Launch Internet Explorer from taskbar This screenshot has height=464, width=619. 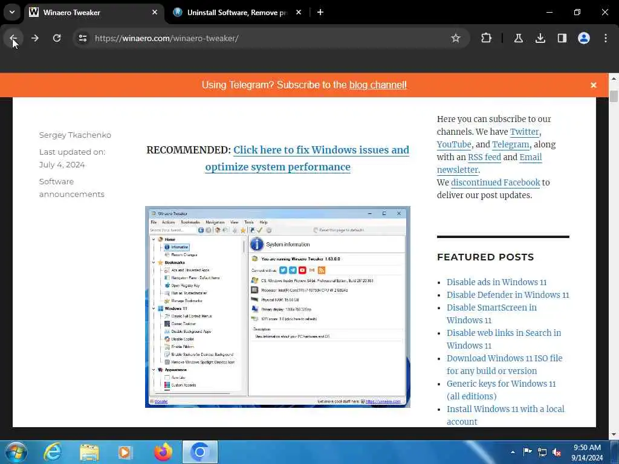(x=53, y=452)
